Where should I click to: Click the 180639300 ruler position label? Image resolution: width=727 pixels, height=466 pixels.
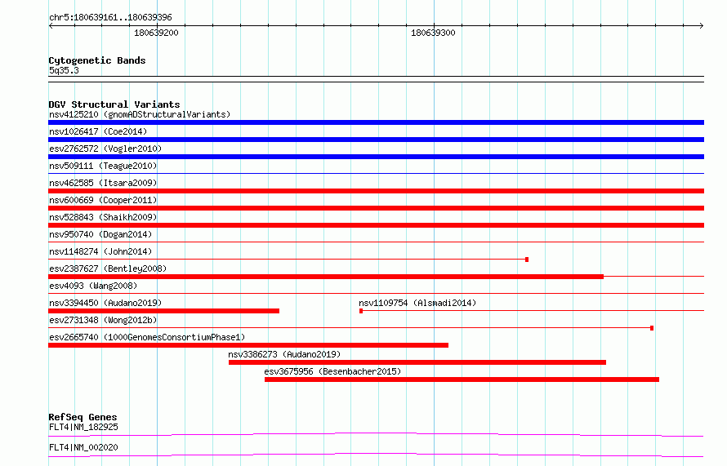pyautogui.click(x=433, y=33)
